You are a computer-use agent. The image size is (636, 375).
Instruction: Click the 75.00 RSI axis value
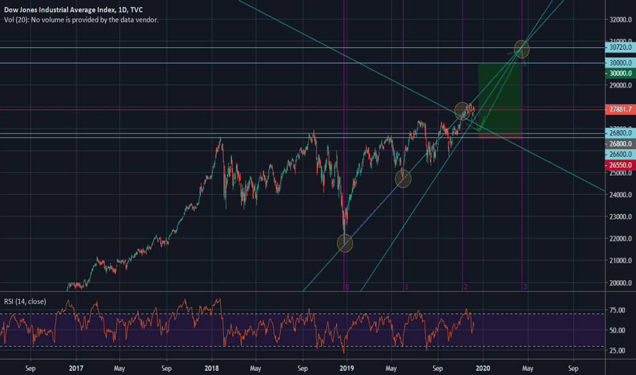click(x=617, y=310)
